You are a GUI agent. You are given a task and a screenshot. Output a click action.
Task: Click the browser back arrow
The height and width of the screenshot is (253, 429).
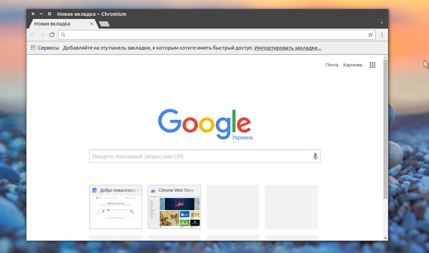[33, 35]
